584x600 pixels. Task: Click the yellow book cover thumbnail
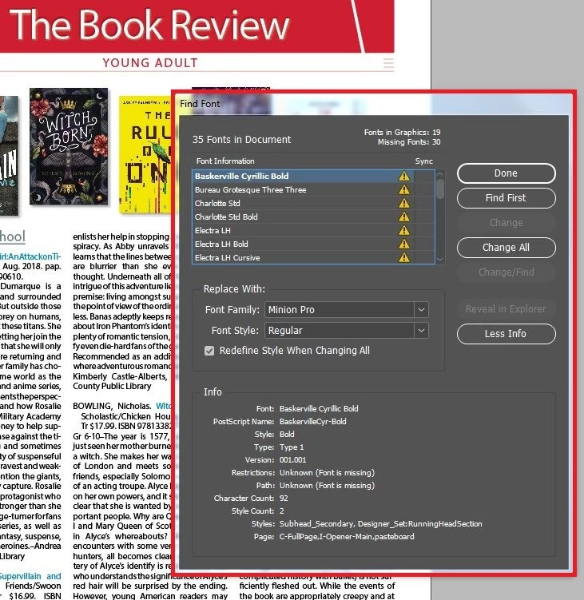(x=145, y=154)
